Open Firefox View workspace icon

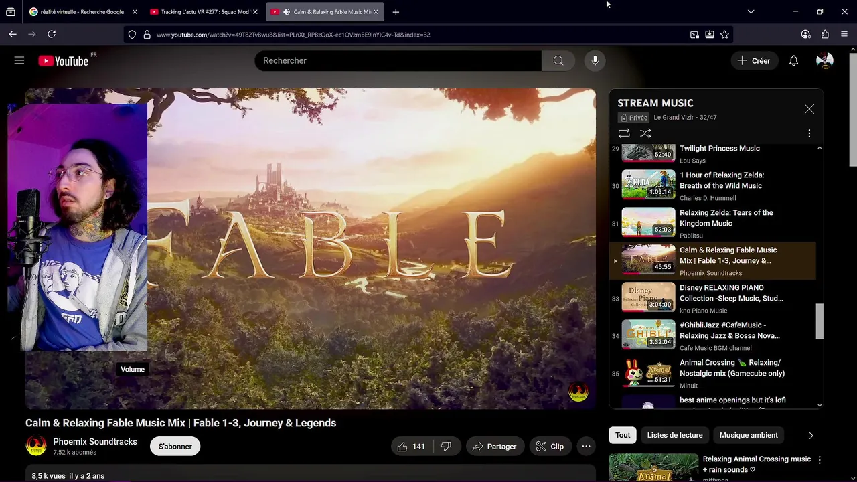[11, 12]
